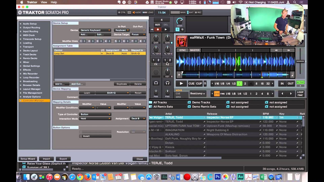Open the MIDI Clock preferences page

[x=29, y=35]
